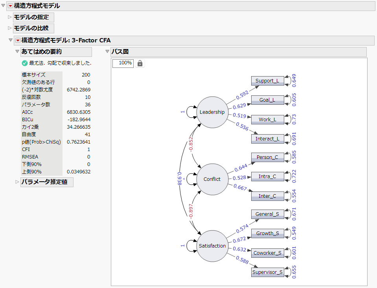
Task: Click the 0.73 error variance for Work_L
Action: pyautogui.click(x=294, y=119)
